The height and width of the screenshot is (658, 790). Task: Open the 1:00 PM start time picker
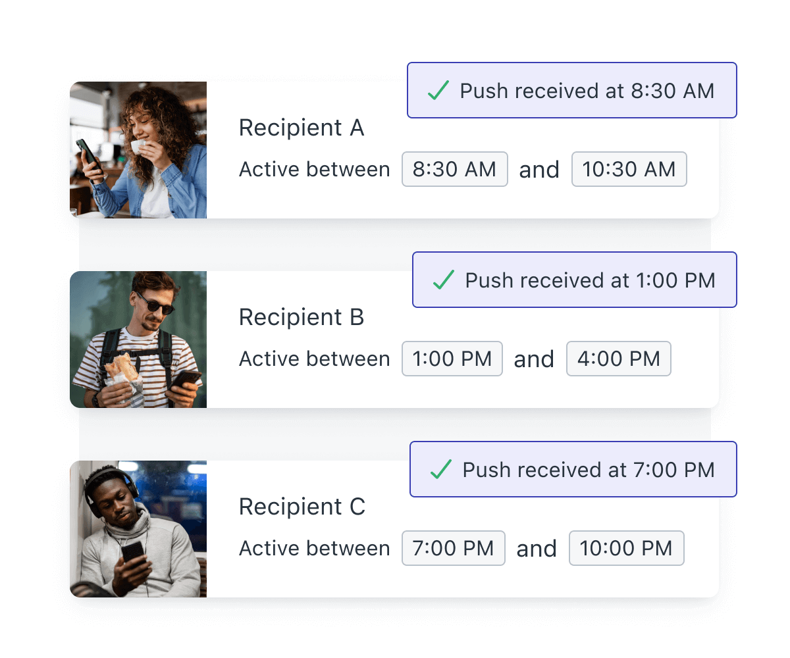click(x=452, y=359)
